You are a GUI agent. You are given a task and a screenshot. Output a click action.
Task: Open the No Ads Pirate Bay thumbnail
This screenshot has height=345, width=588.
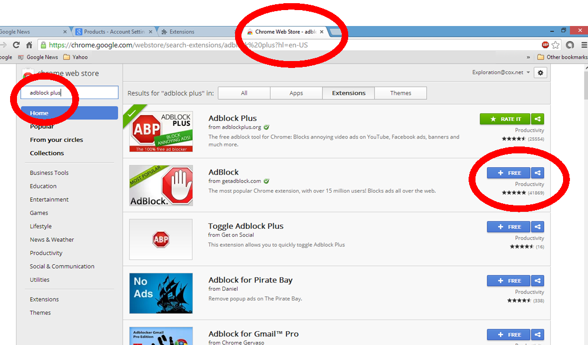(x=161, y=293)
